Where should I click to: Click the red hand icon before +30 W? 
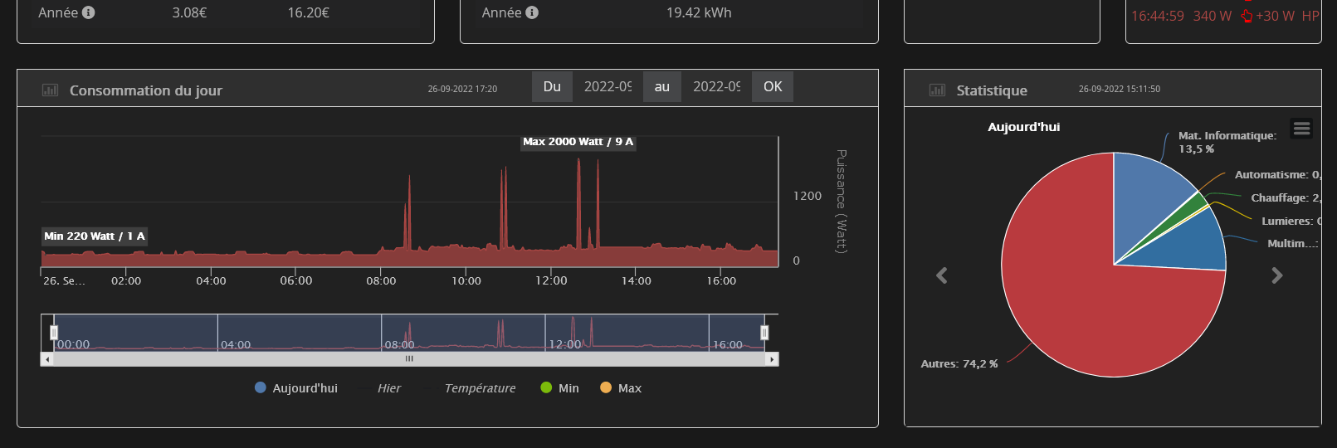[1247, 16]
